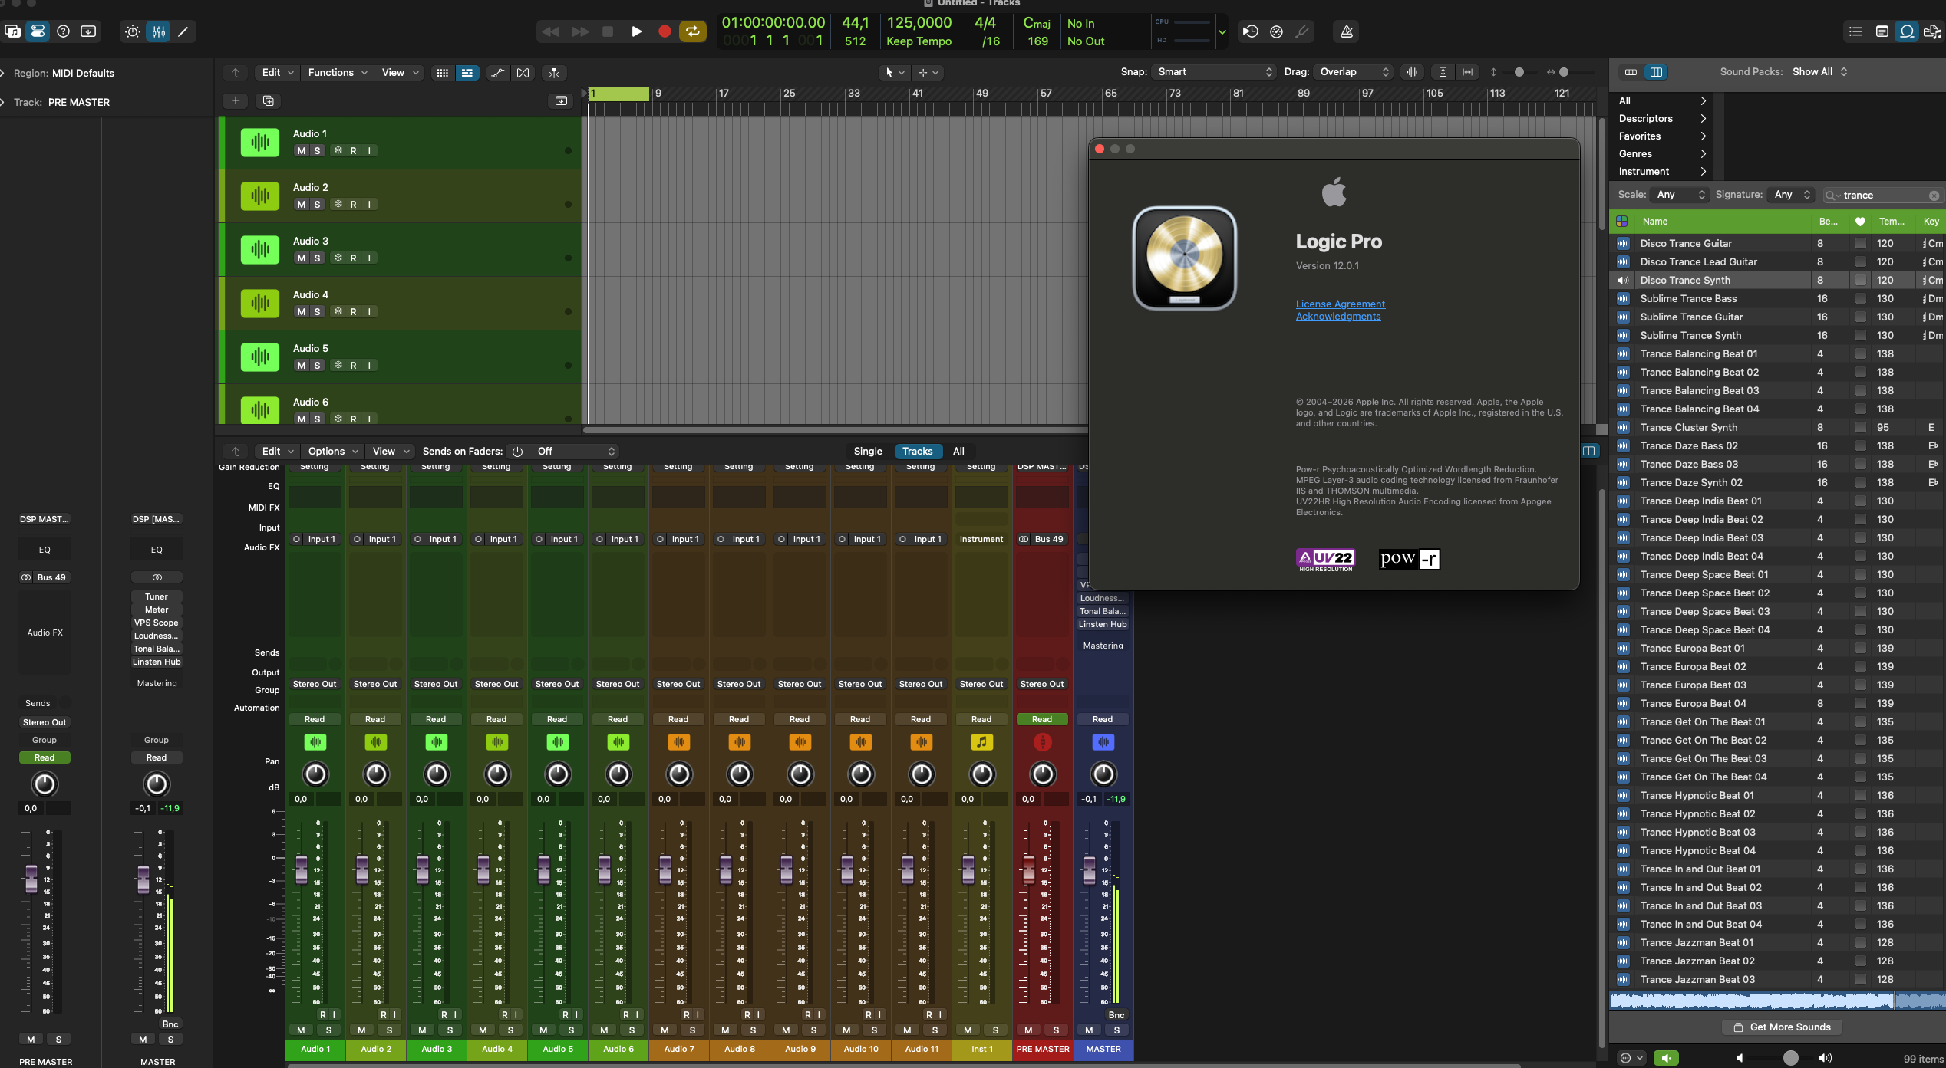Favorite Disco Trance Guitar loop checkbox

point(1860,244)
